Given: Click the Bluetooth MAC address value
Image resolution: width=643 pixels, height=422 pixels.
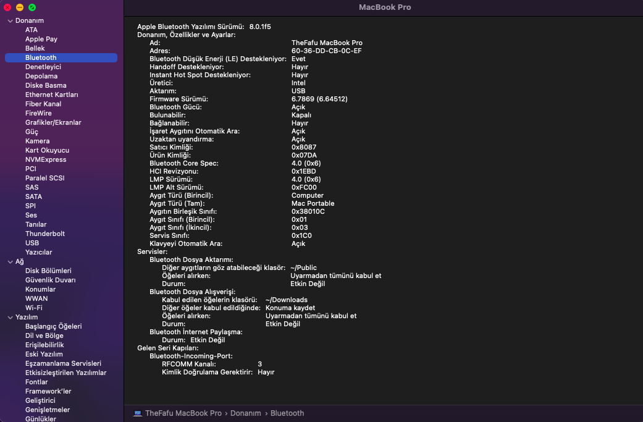Looking at the screenshot, I should pyautogui.click(x=326, y=51).
